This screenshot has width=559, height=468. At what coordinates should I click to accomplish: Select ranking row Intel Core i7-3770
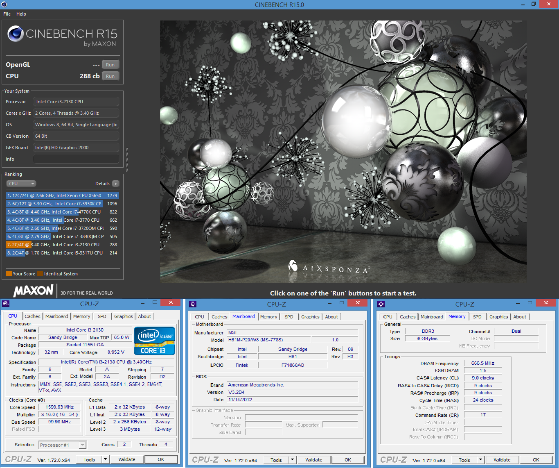click(62, 220)
